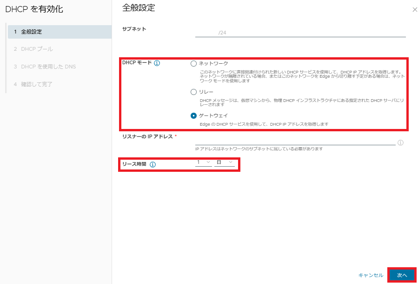Open the lease time number dropdown
The width and height of the screenshot is (418, 284).
tap(204, 162)
